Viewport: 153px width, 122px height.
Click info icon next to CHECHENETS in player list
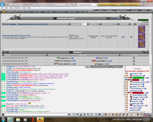click(148, 78)
